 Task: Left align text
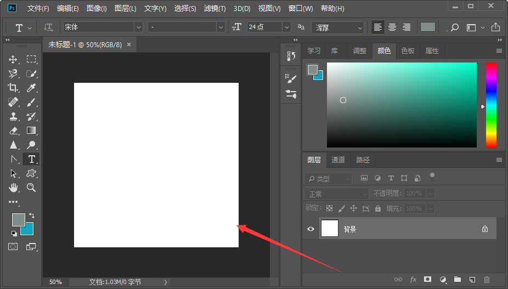coord(377,27)
